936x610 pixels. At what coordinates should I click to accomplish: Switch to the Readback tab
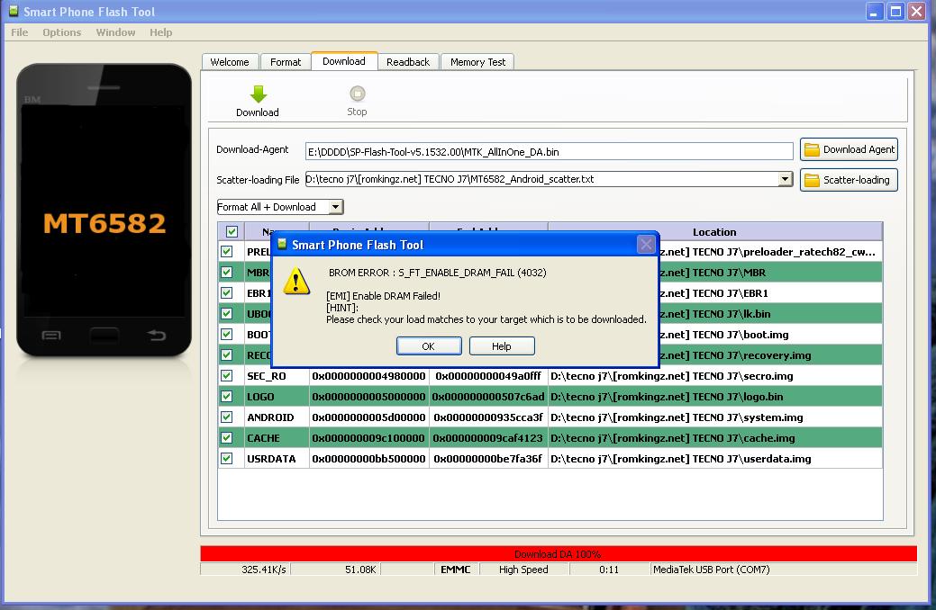click(x=408, y=62)
